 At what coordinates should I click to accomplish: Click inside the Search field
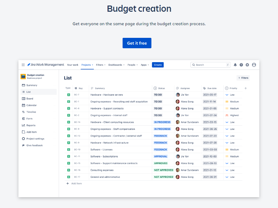point(210,65)
